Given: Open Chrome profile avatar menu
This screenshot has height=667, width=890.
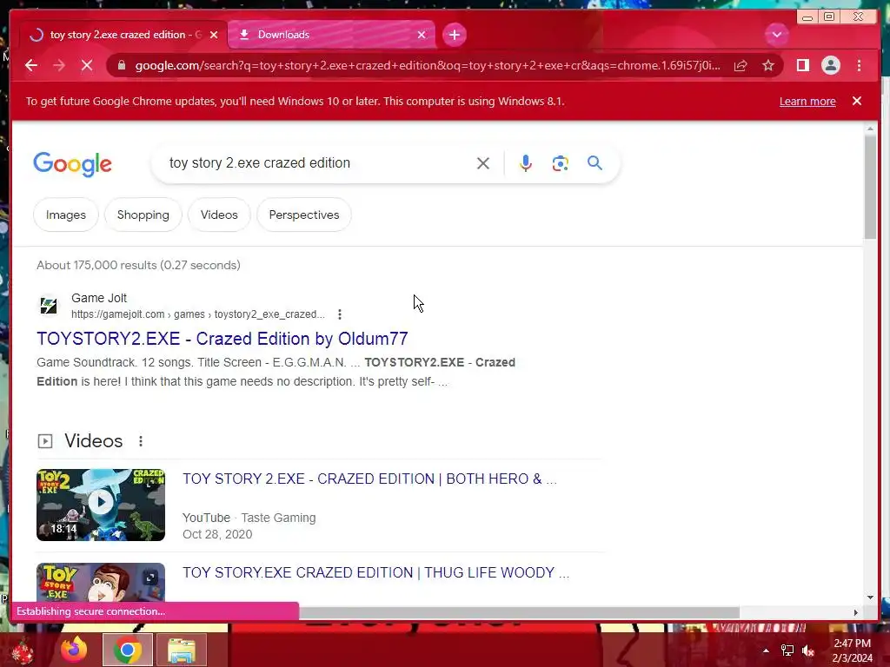Looking at the screenshot, I should click(x=830, y=66).
